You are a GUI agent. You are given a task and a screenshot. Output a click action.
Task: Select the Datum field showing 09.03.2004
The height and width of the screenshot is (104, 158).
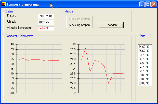tap(46, 16)
